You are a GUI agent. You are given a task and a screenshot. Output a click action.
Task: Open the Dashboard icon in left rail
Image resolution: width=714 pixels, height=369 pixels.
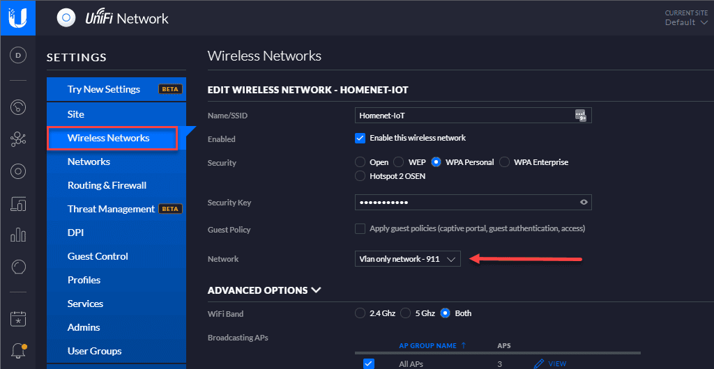[18, 108]
